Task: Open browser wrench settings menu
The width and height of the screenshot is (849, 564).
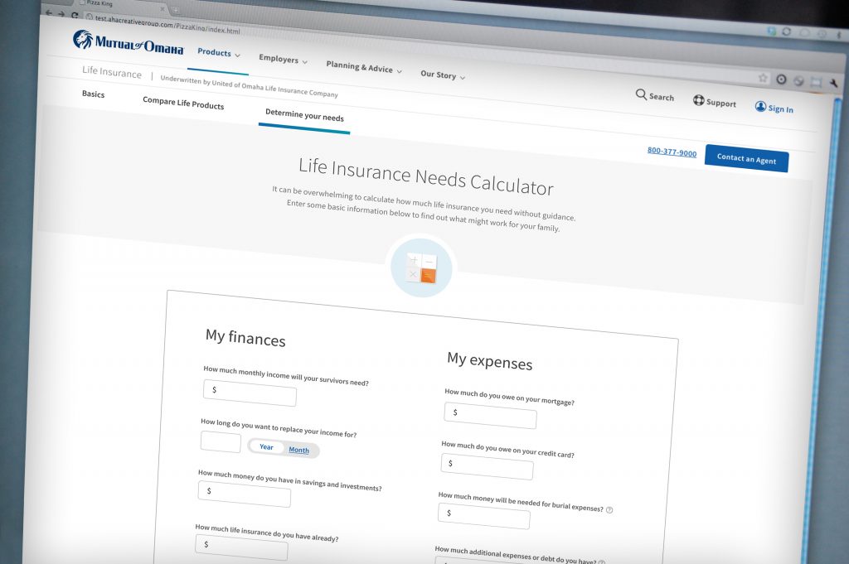Action: pos(833,83)
